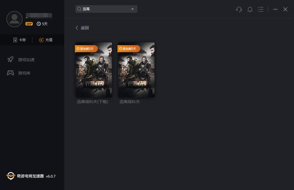Open the 充值 recharge page
This screenshot has height=190, width=294.
[46, 40]
